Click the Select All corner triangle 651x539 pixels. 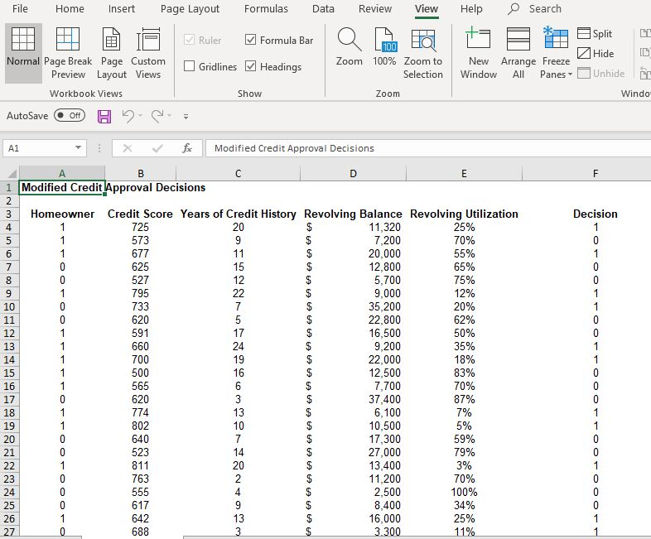tap(12, 173)
